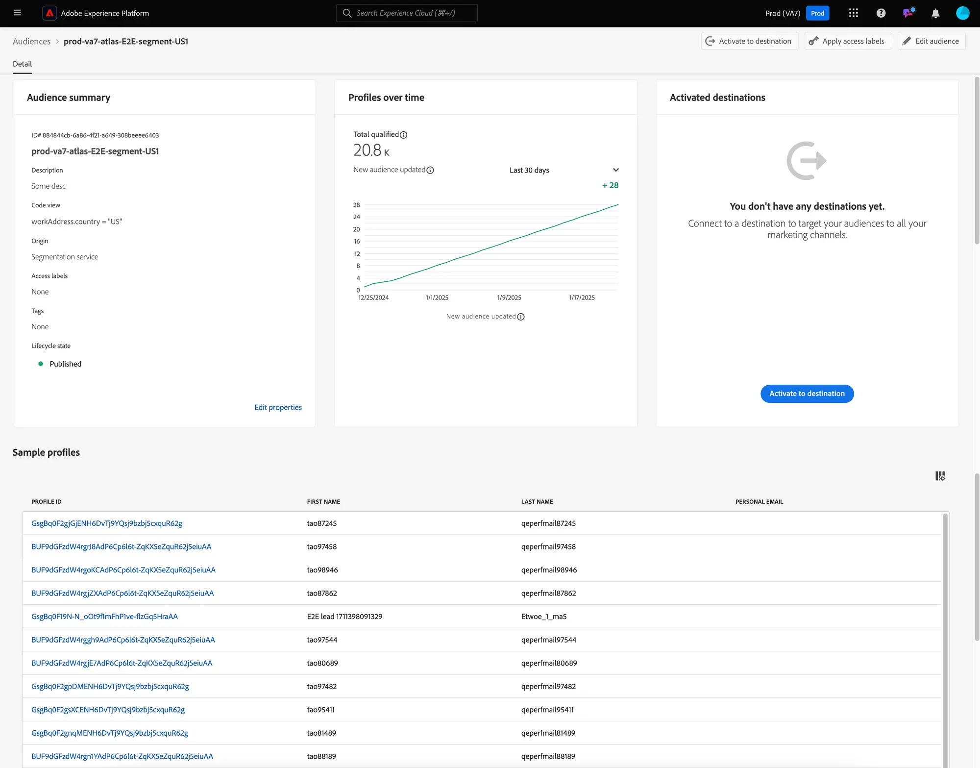Click the Total qualified info icon
This screenshot has height=768, width=980.
click(403, 135)
